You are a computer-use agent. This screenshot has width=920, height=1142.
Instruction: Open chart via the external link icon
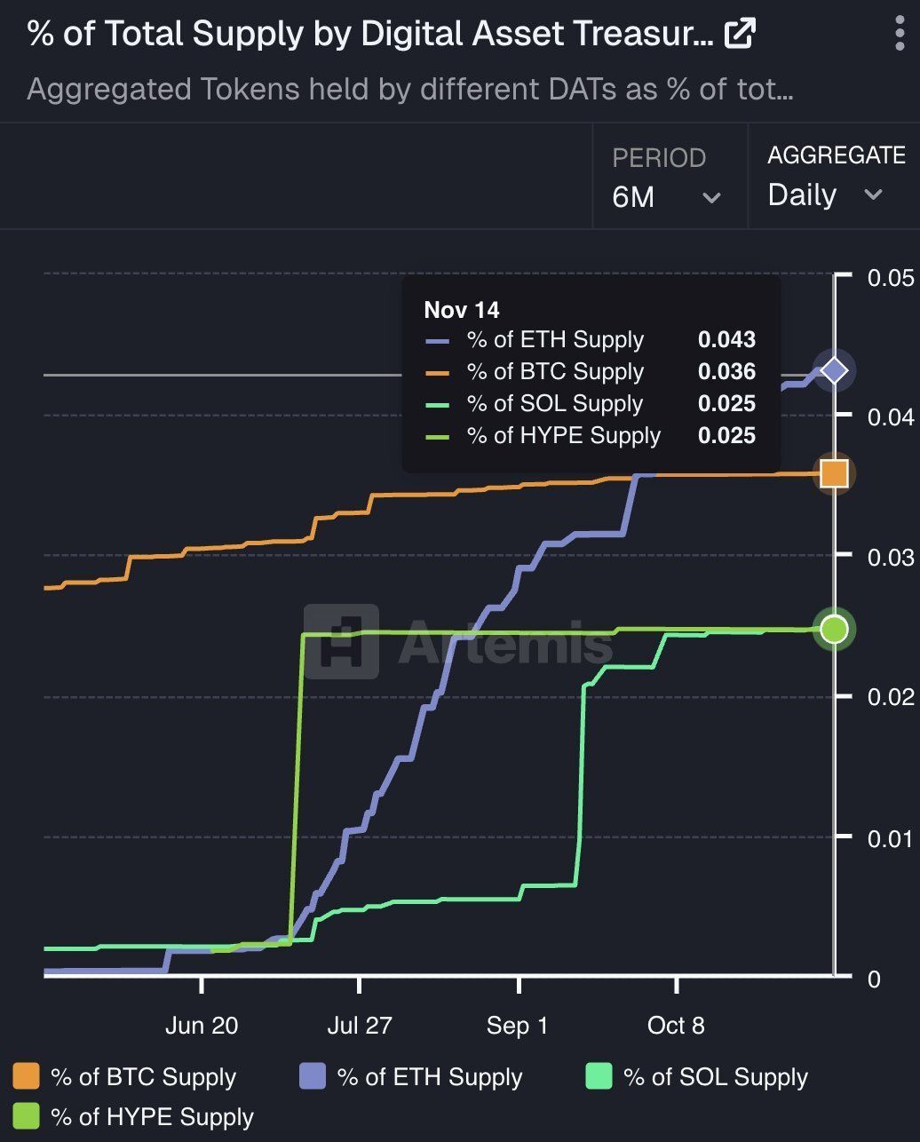coord(740,32)
